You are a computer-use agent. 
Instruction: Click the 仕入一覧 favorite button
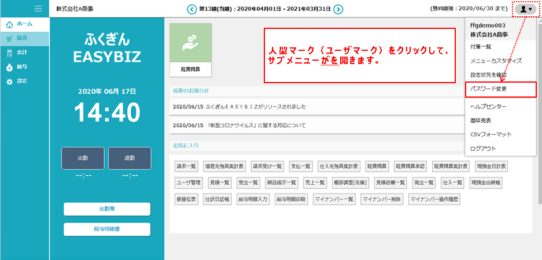point(452,183)
